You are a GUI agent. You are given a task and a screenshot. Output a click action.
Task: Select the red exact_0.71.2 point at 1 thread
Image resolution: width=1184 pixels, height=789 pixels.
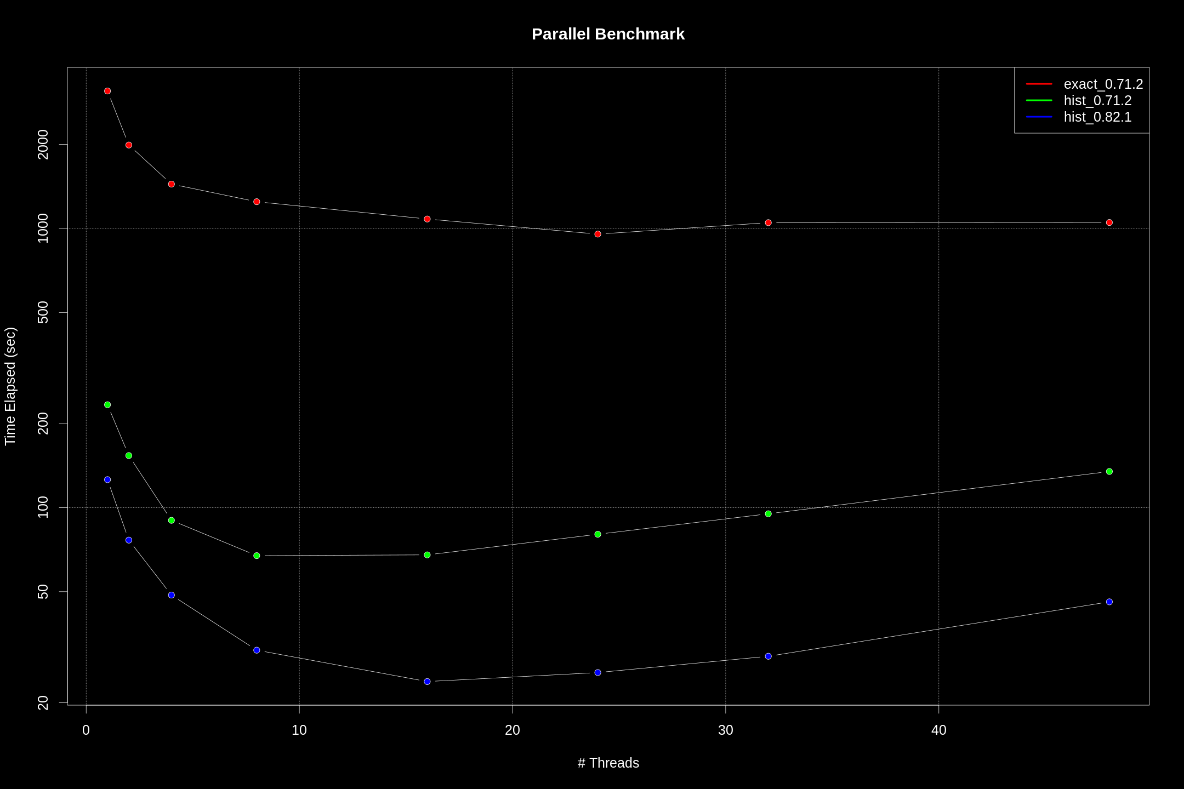[x=107, y=90]
